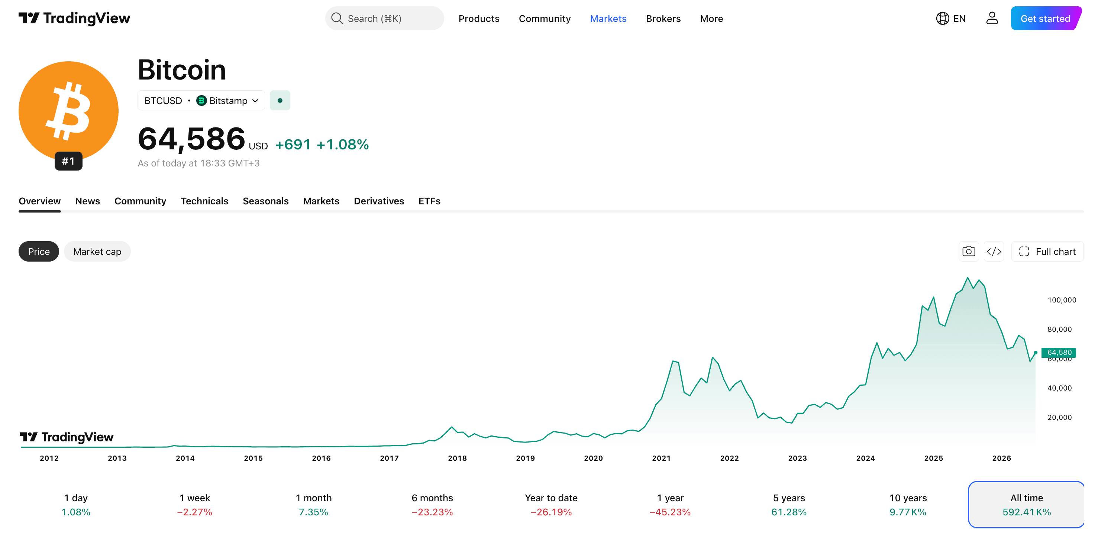
Task: Open the Products menu
Action: [479, 18]
